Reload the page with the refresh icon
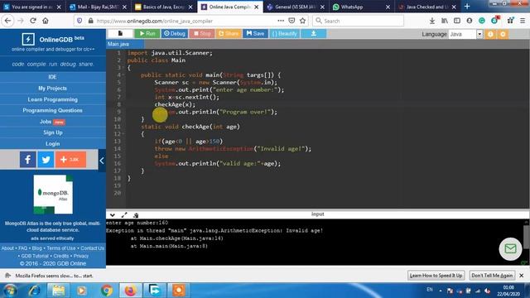Screen dimensions: 530x298 click(33, 21)
